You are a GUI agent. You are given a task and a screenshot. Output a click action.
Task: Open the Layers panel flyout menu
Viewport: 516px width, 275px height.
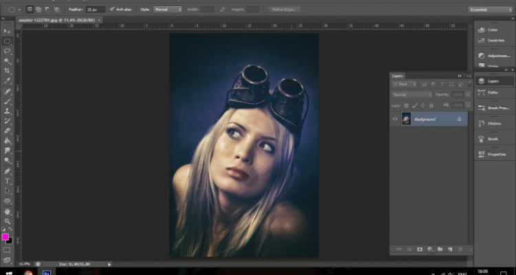pyautogui.click(x=470, y=76)
